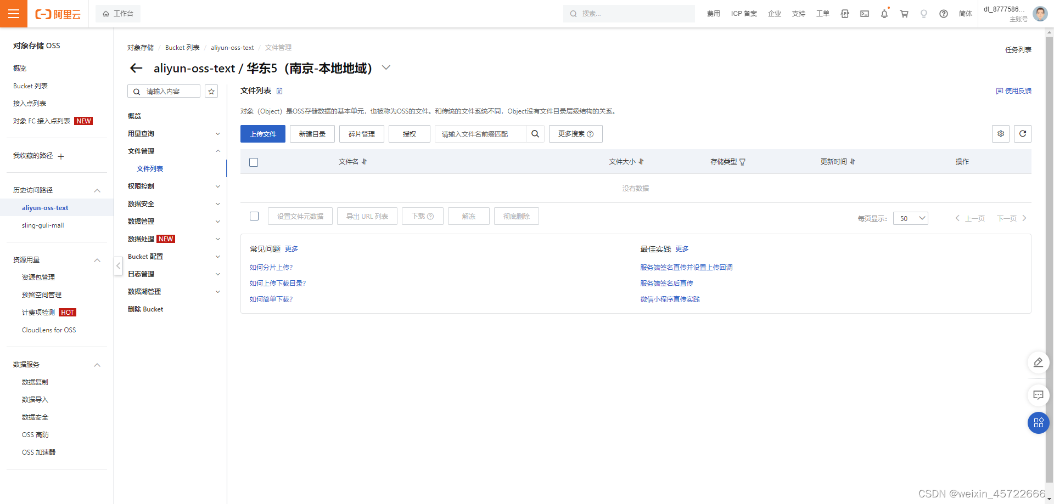Click the 碎片管理 button

coord(362,134)
